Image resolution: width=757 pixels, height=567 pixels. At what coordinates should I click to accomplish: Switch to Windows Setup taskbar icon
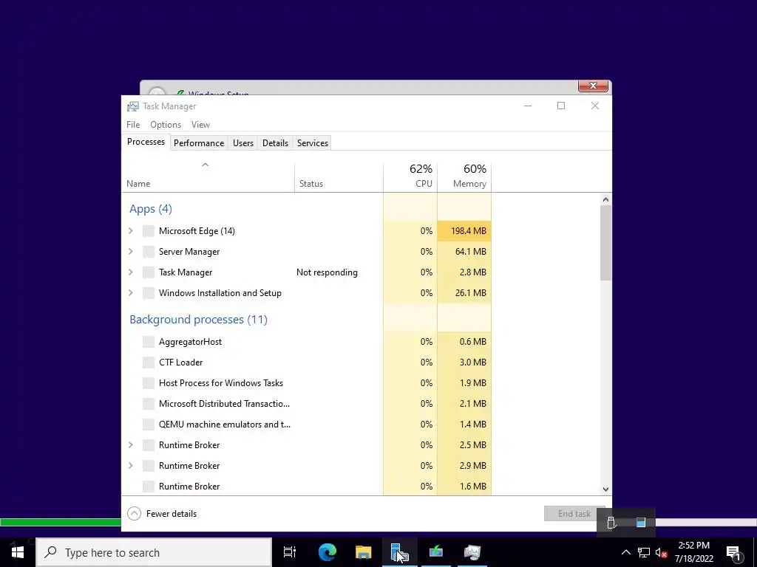point(436,552)
